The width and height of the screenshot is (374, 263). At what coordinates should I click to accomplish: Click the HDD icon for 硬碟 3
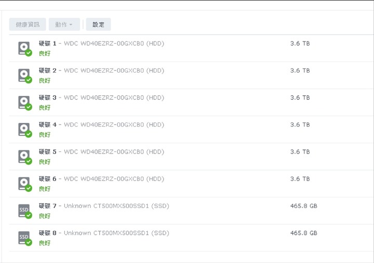pos(25,103)
